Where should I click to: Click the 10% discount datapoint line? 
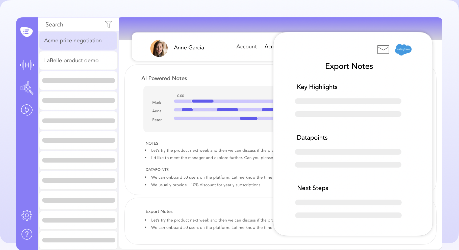click(206, 185)
